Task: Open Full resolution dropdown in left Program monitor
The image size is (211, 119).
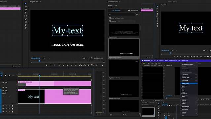Action: pyautogui.click(x=86, y=58)
